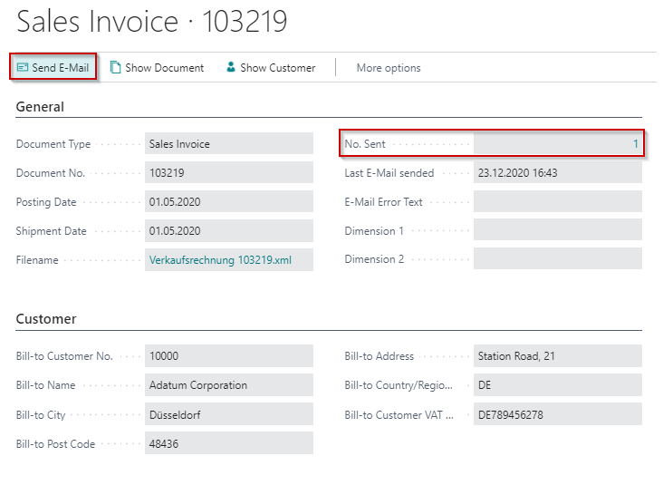Click the empty Dimension 1 field
This screenshot has width=663, height=485.
pos(557,231)
